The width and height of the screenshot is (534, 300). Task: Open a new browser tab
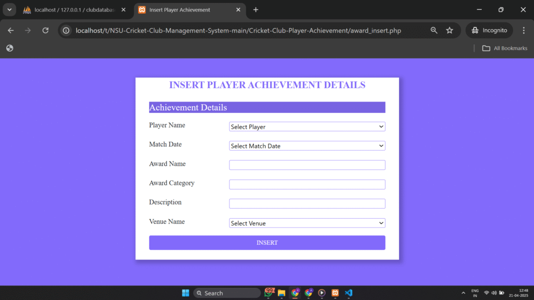coord(256,10)
